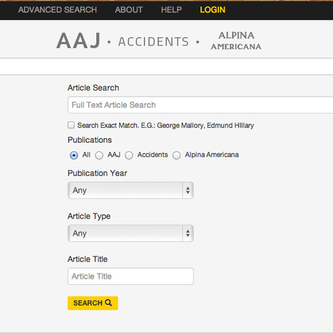The width and height of the screenshot is (333, 333).
Task: Click the Publication Year stepper arrows
Action: 187,191
